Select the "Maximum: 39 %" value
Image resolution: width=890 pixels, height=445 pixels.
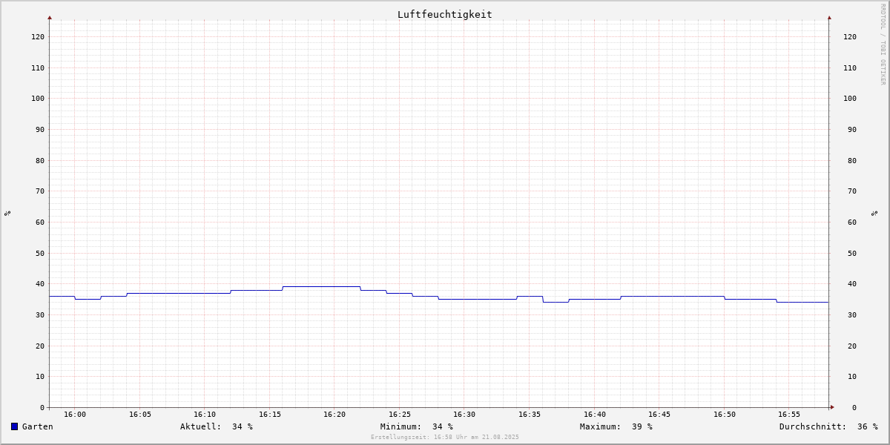coord(616,426)
